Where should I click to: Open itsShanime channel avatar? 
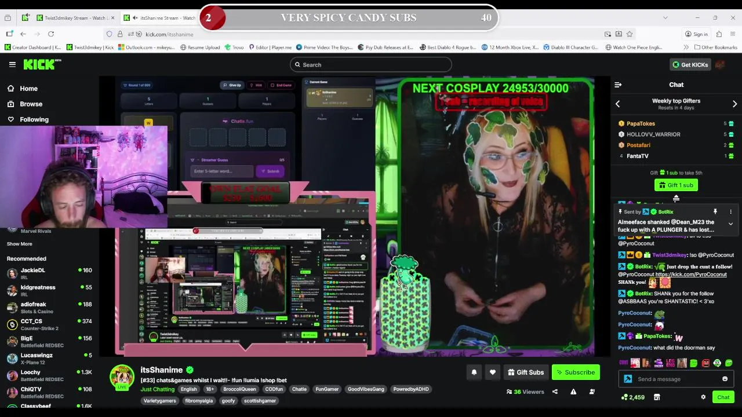(122, 377)
